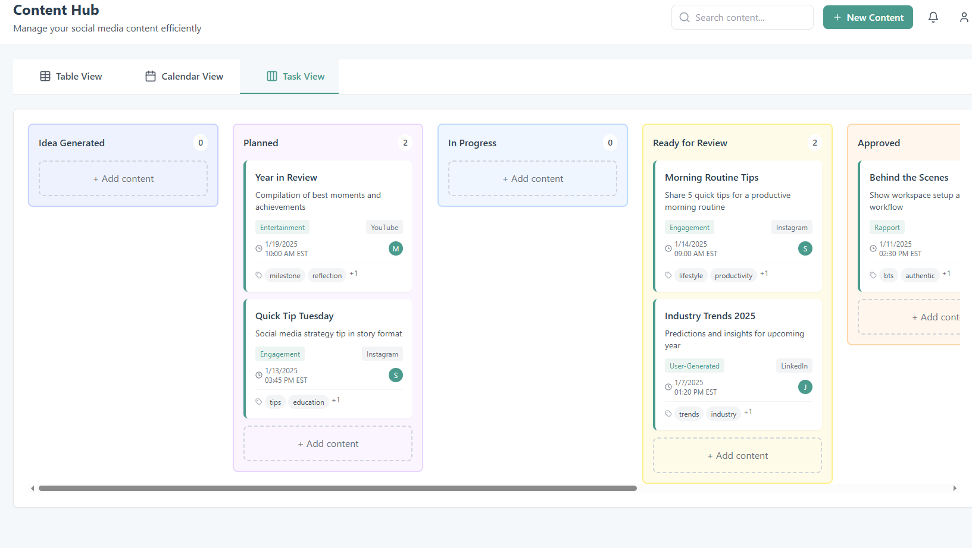Click the M avatar on Year in Review card
Image resolution: width=972 pixels, height=548 pixels.
pyautogui.click(x=395, y=248)
